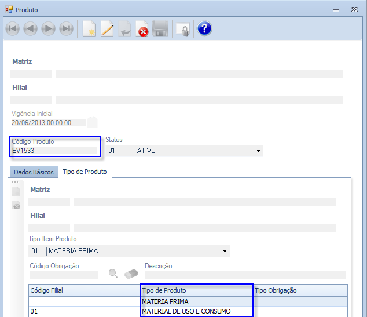The image size is (367, 317).
Task: Edit the current record with pencil icon
Action: coord(107,29)
